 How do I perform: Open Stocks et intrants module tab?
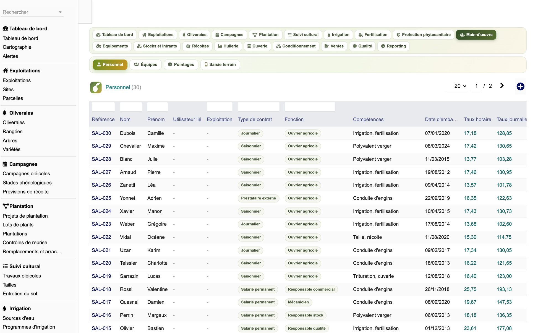click(x=157, y=46)
